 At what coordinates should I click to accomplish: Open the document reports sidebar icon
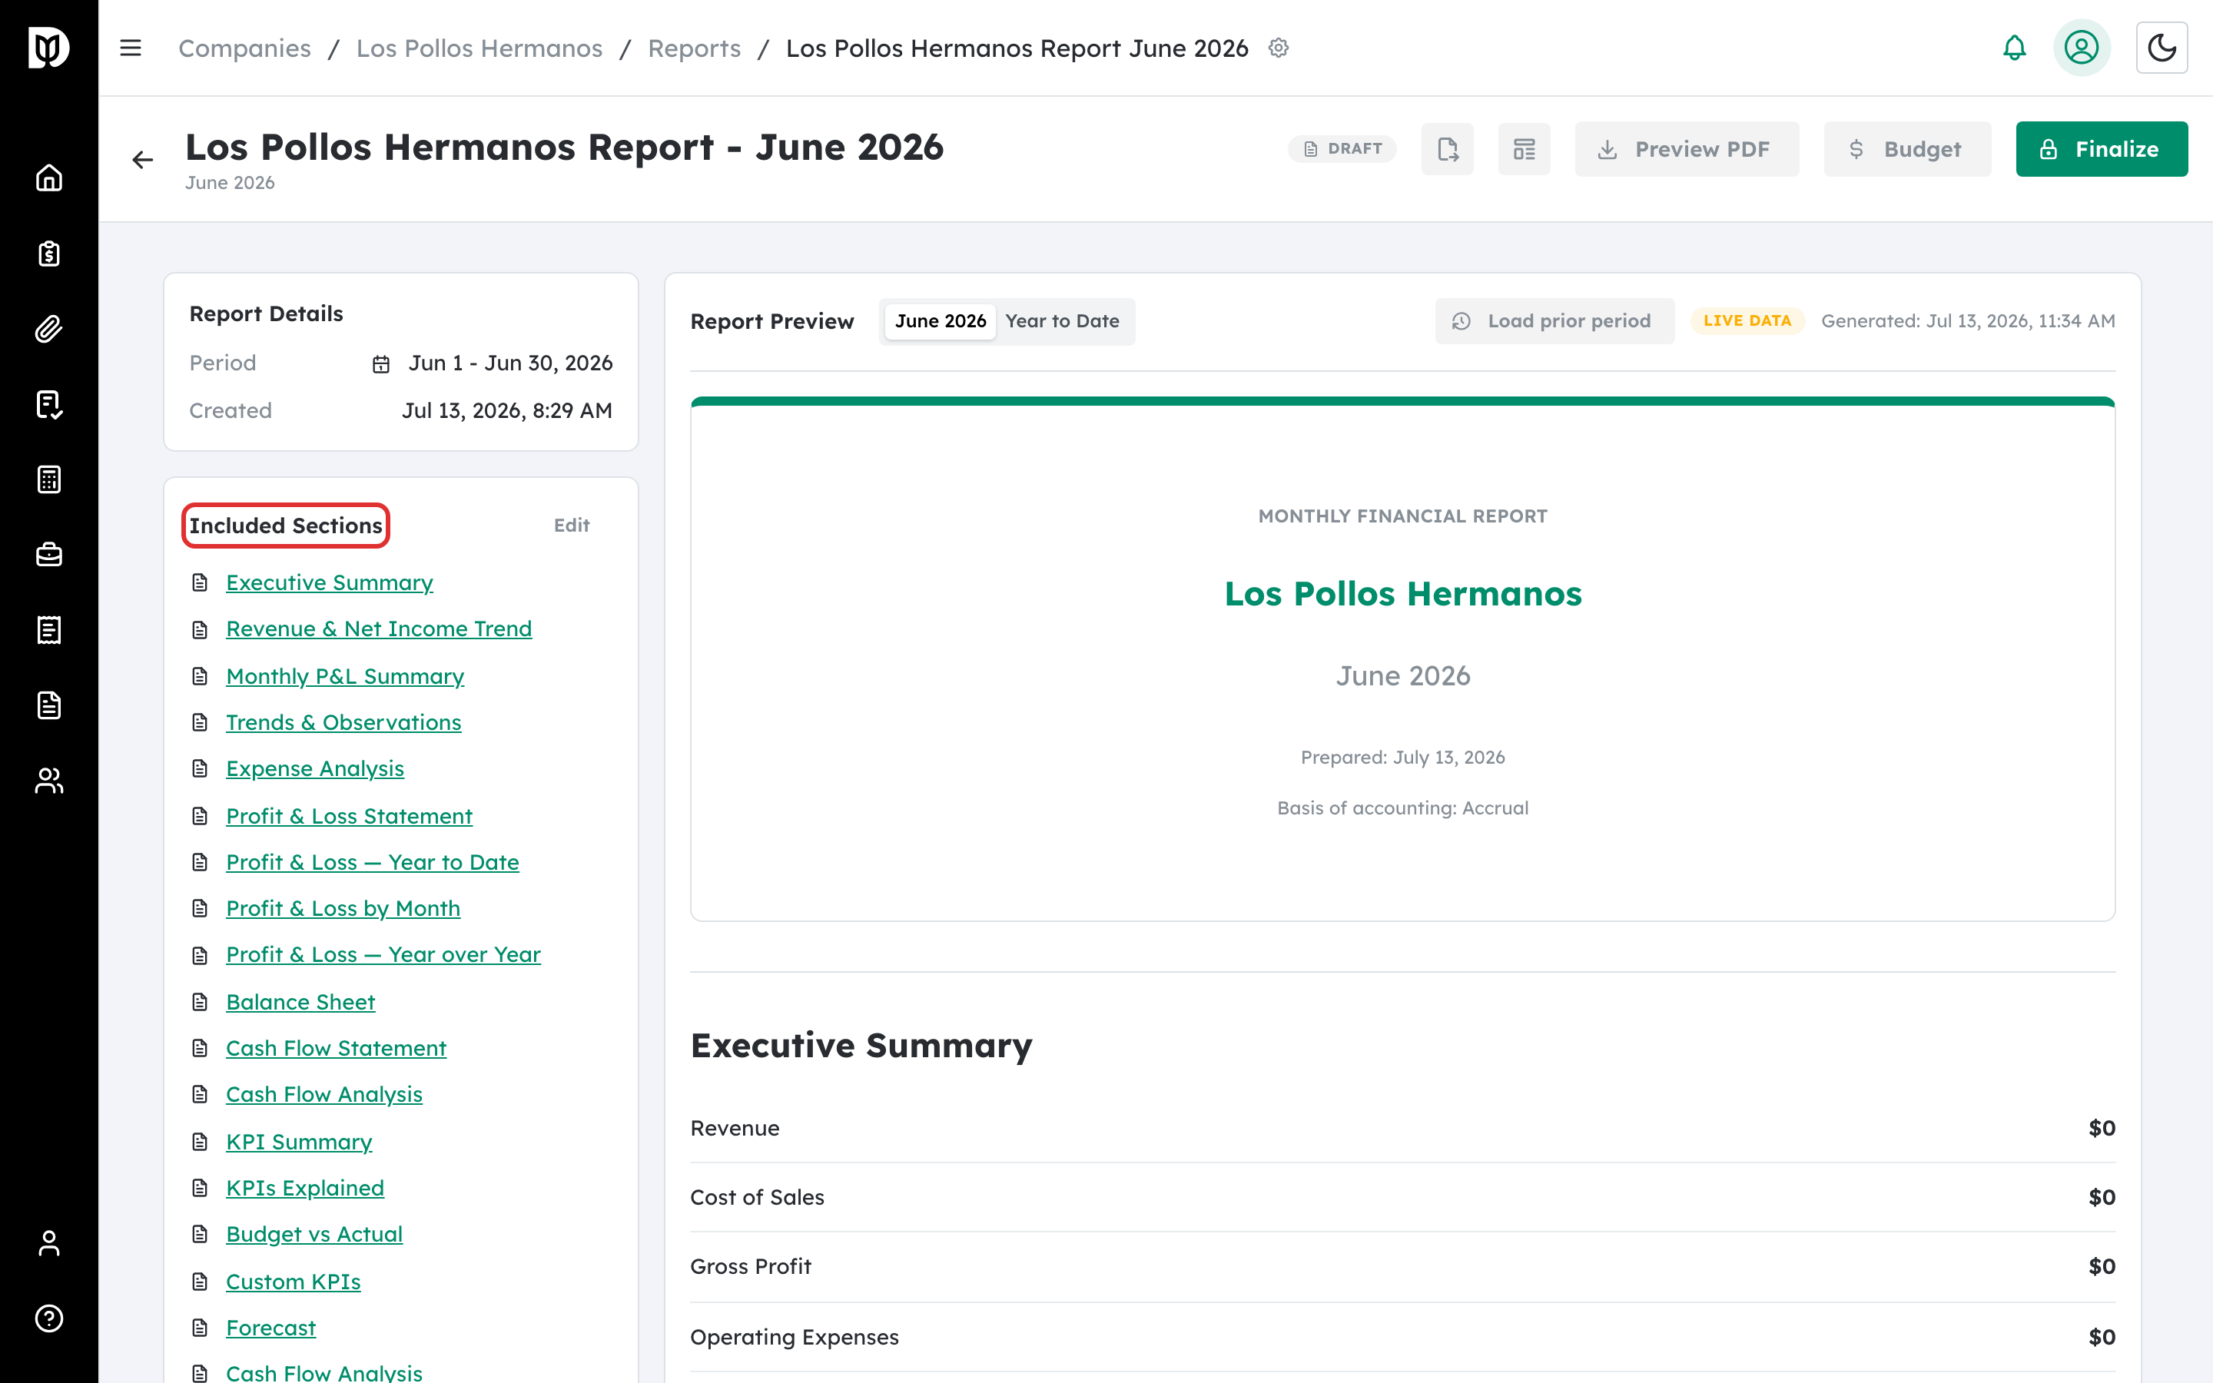(x=48, y=705)
